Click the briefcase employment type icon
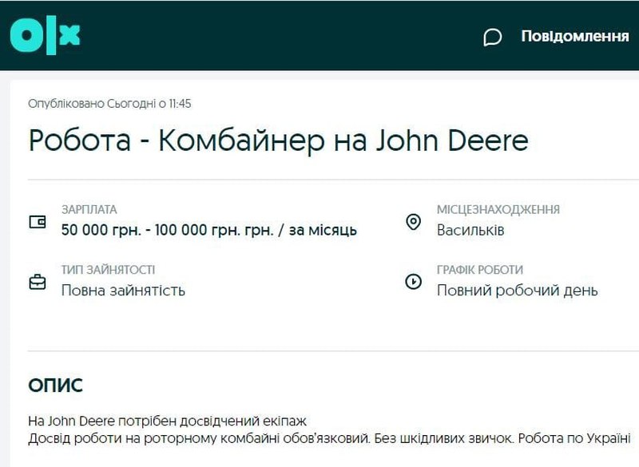The height and width of the screenshot is (467, 639). (38, 282)
